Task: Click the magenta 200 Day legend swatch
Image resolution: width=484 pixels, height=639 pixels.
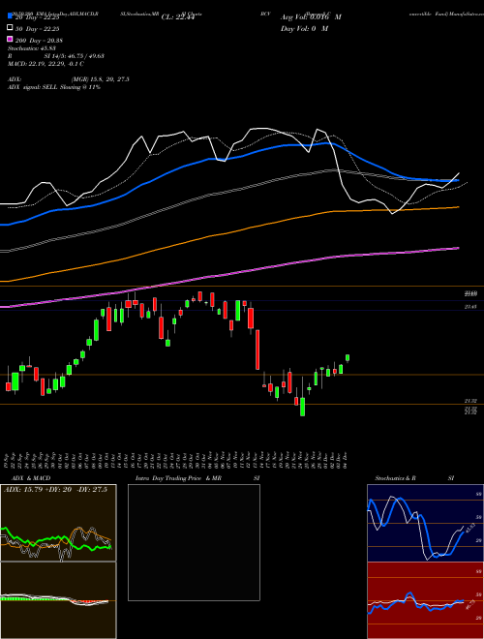Action: pyautogui.click(x=10, y=39)
